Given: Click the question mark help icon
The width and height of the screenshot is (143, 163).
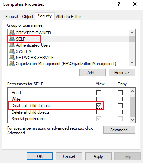Looking at the screenshot, I should point(119,4).
